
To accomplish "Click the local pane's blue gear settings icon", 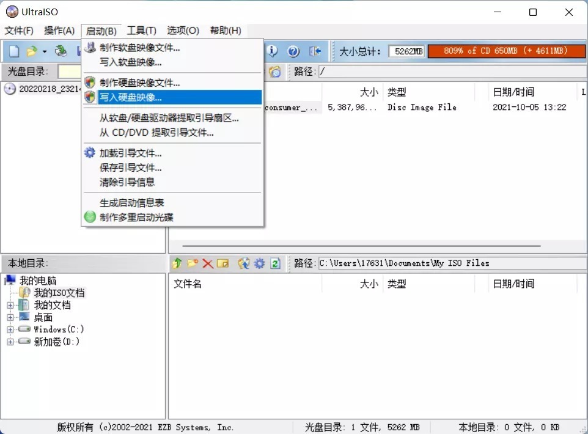I will coord(259,263).
